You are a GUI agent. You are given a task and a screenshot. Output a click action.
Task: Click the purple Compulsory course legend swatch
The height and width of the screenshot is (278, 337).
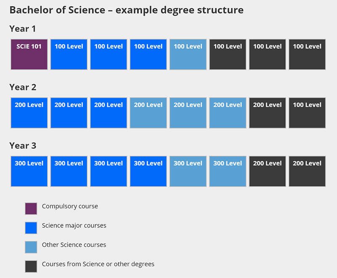pos(31,208)
